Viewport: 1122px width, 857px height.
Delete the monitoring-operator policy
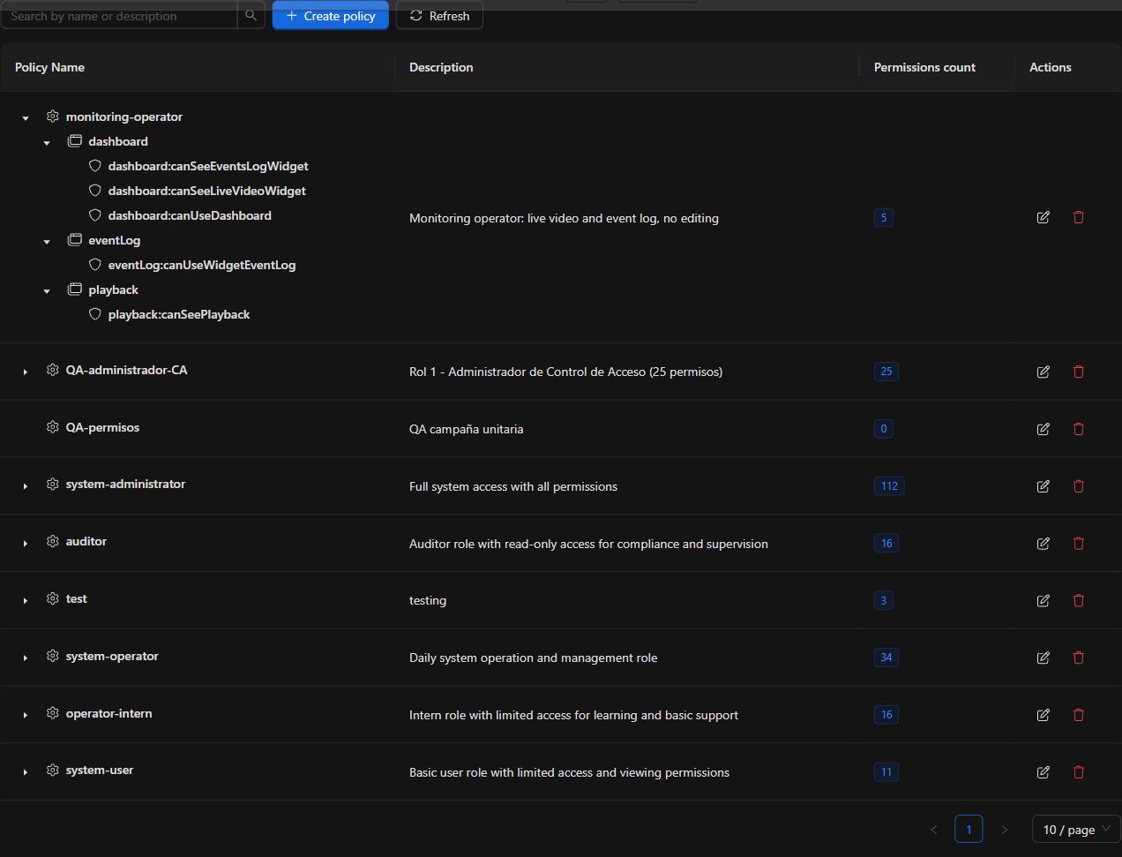point(1078,217)
